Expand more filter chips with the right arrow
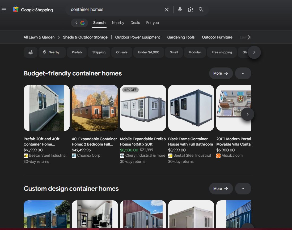Screen dimensions: 292x230 [254, 52]
